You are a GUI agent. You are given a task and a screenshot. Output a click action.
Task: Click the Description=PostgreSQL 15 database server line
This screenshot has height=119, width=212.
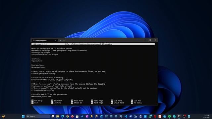(x=52, y=48)
